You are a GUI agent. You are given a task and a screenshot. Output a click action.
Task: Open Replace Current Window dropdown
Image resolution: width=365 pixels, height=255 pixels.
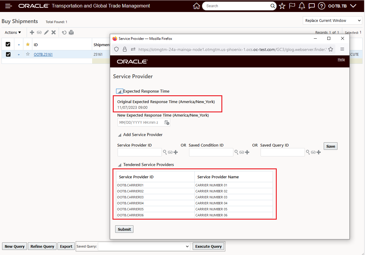coord(332,21)
